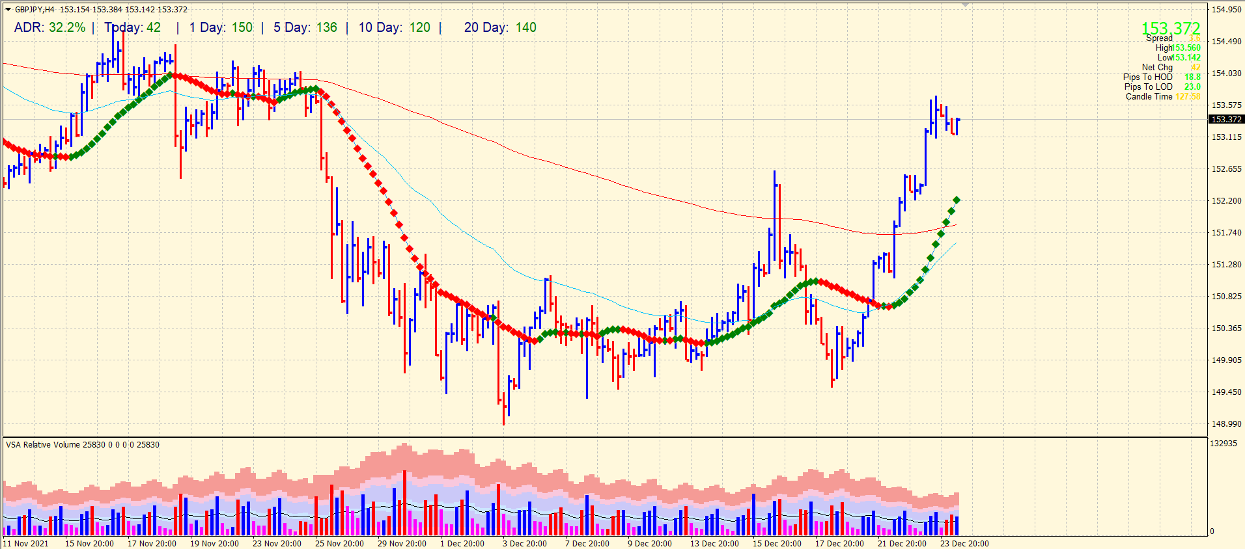The width and height of the screenshot is (1245, 549).
Task: Click the Net Chg row
Action: 1171,67
